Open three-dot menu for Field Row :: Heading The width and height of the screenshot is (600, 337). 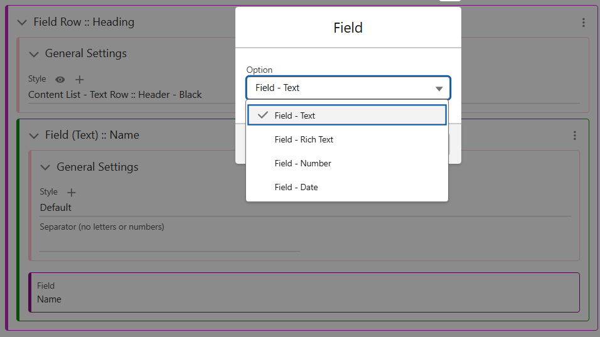click(x=583, y=23)
